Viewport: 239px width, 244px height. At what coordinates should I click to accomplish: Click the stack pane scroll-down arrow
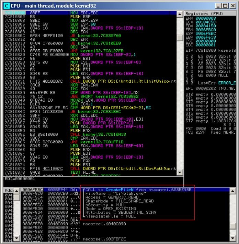(232, 238)
